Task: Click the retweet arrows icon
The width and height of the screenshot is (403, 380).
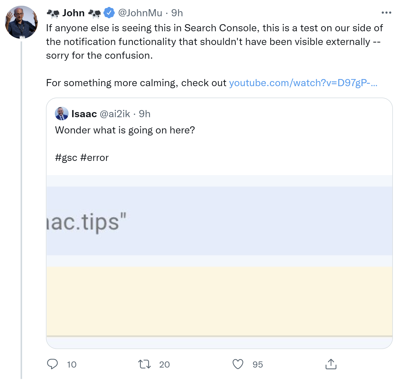Action: coord(144,364)
